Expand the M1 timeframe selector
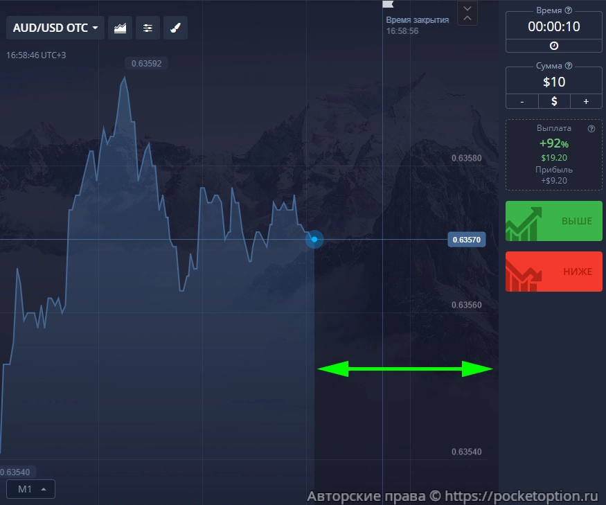The width and height of the screenshot is (606, 505). tap(31, 489)
